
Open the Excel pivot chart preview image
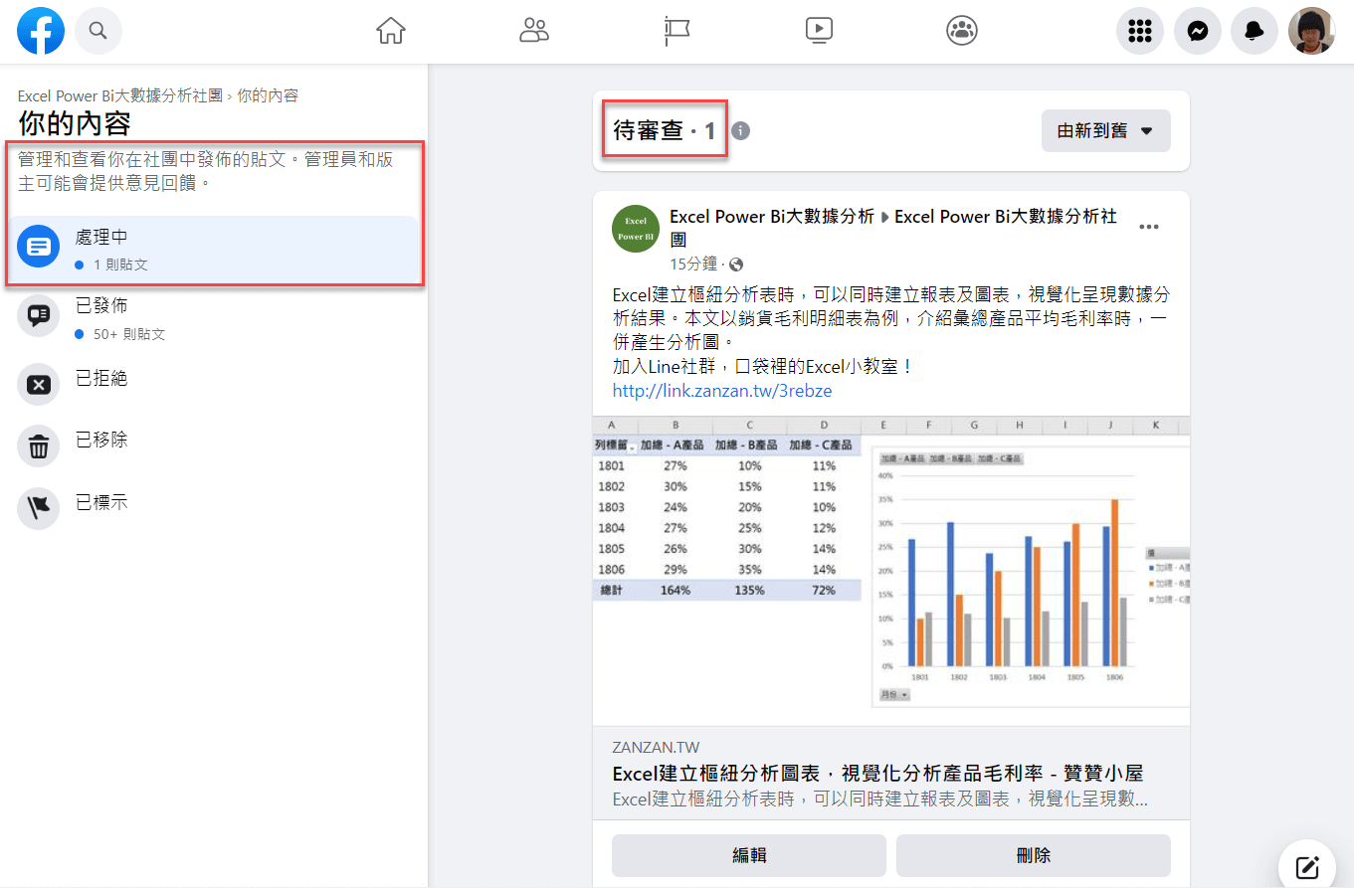pyautogui.click(x=891, y=570)
